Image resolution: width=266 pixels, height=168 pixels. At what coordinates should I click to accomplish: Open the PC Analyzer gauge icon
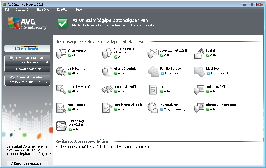pos(152,108)
